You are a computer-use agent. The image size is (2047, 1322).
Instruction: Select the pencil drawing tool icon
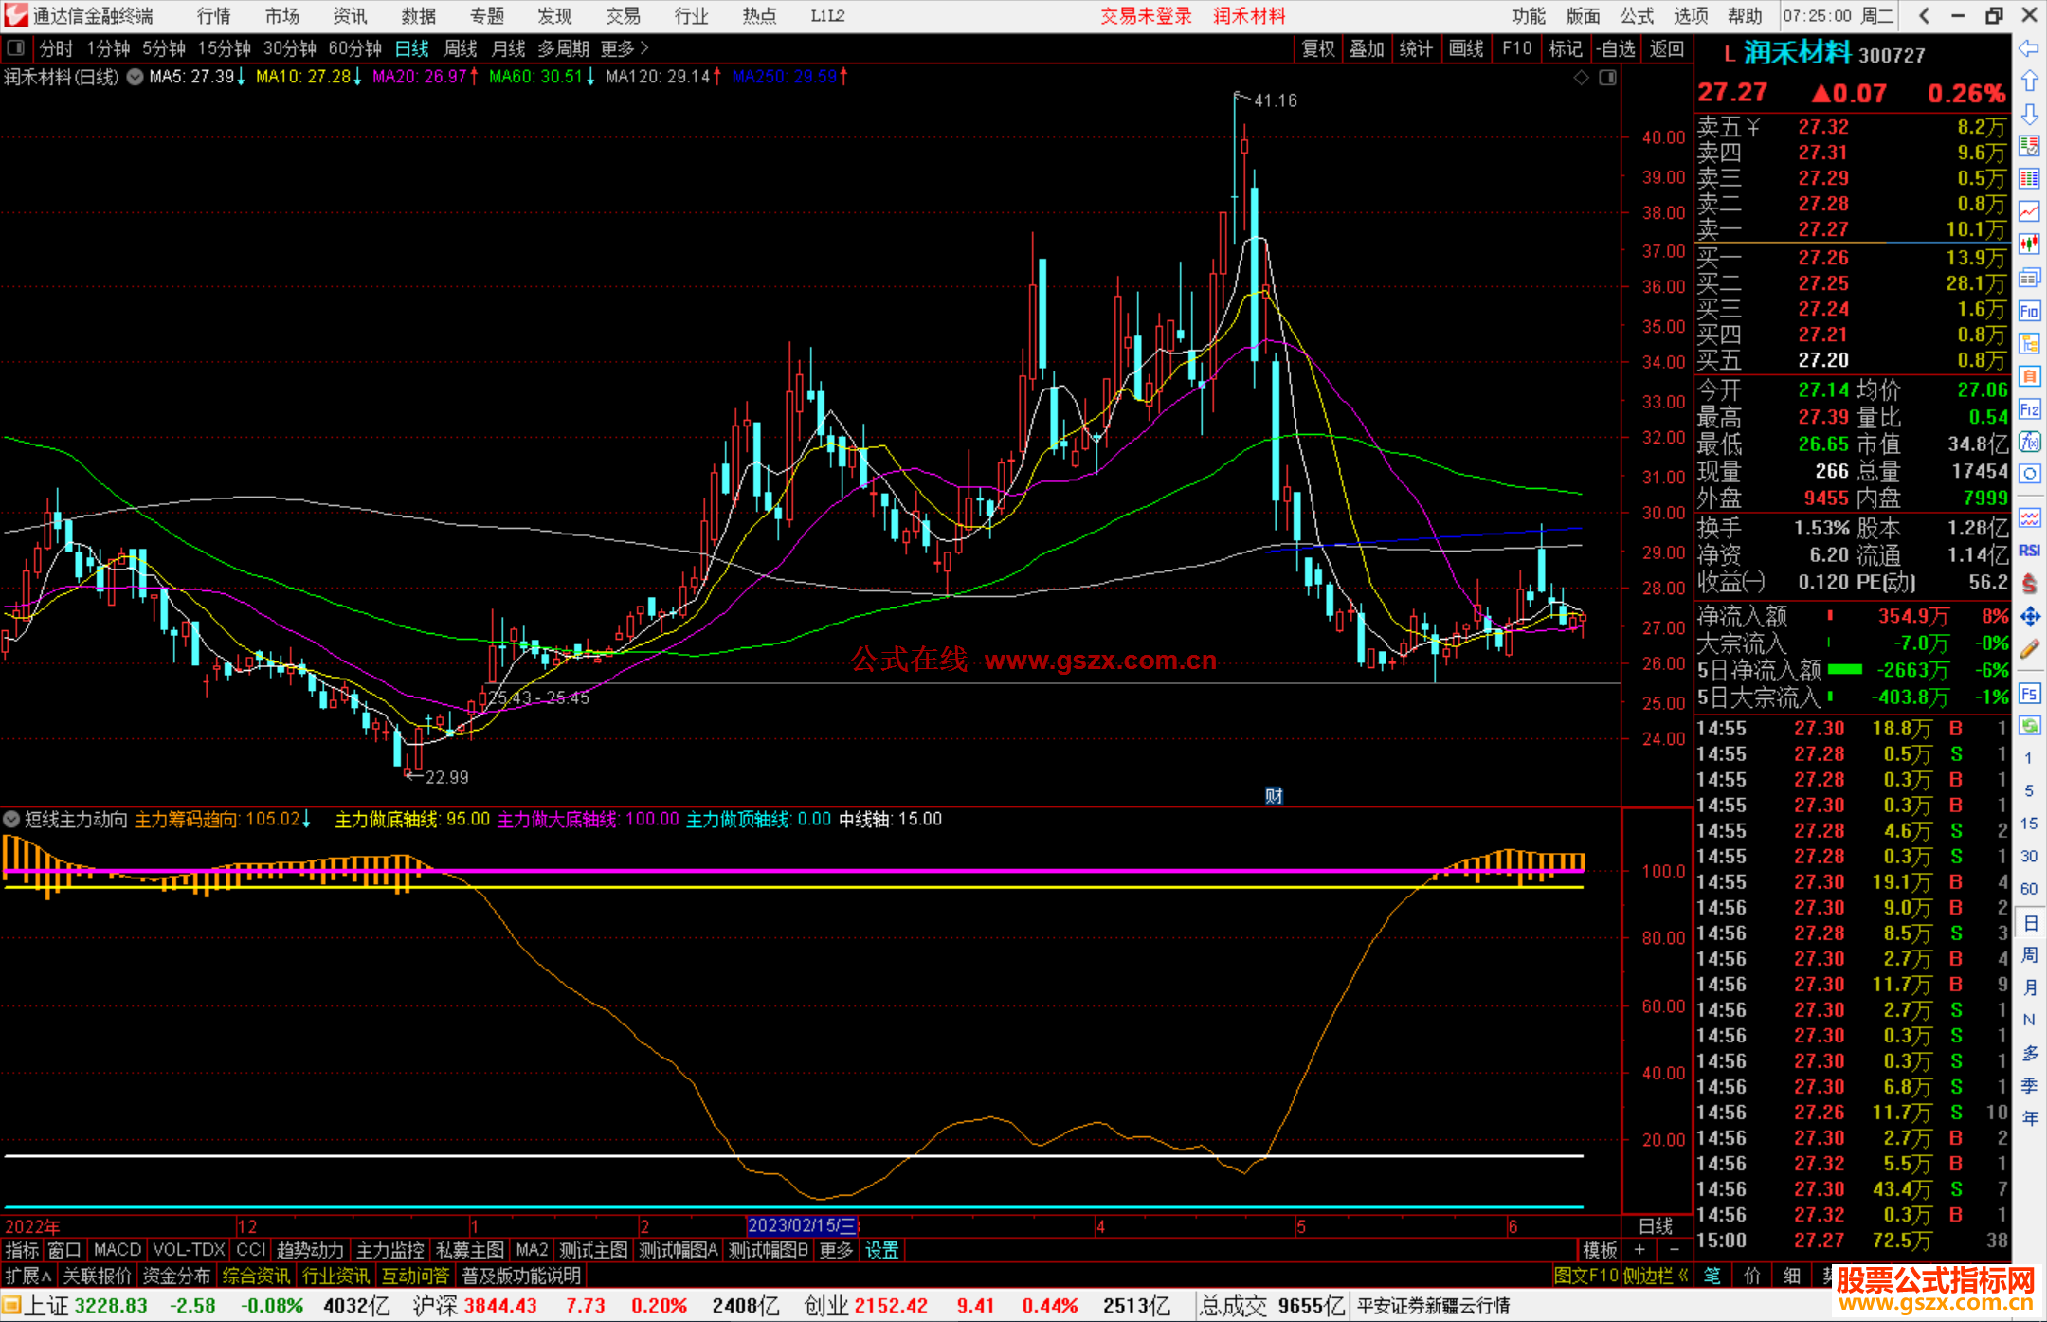(2029, 650)
